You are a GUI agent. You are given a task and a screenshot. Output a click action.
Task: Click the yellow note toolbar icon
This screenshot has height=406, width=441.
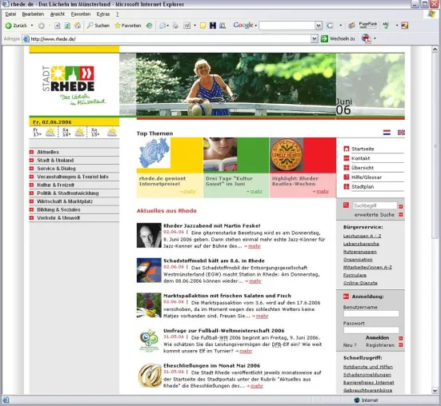pos(202,26)
